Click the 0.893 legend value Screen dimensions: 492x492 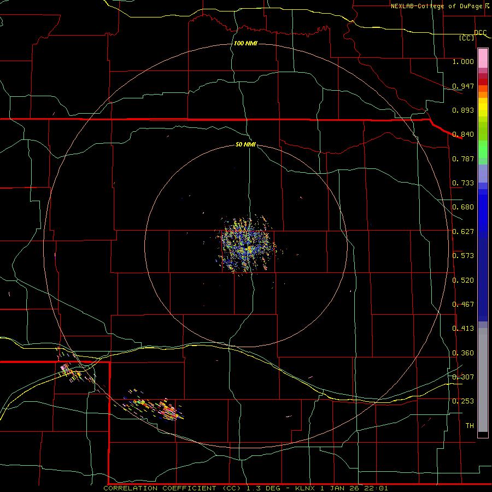click(463, 110)
